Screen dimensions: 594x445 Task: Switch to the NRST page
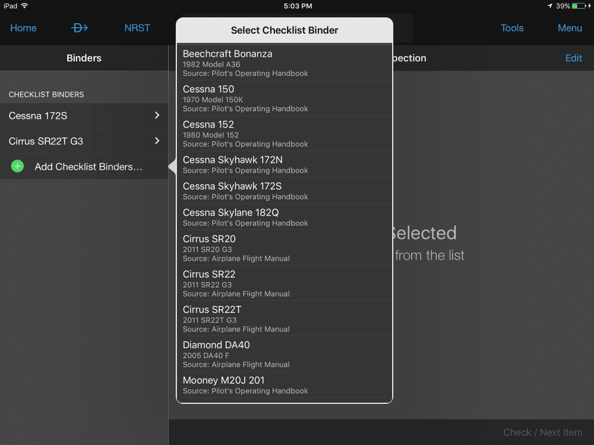(137, 27)
